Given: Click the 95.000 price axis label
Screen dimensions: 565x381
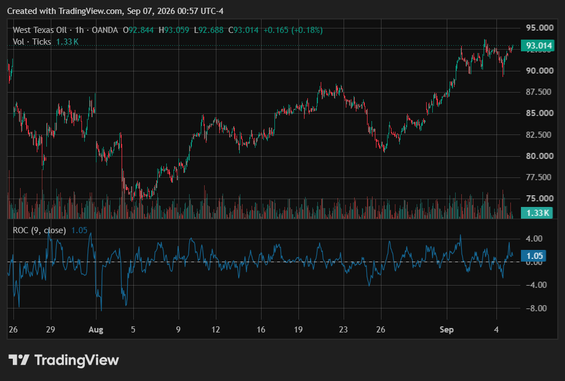Looking at the screenshot, I should (539, 28).
